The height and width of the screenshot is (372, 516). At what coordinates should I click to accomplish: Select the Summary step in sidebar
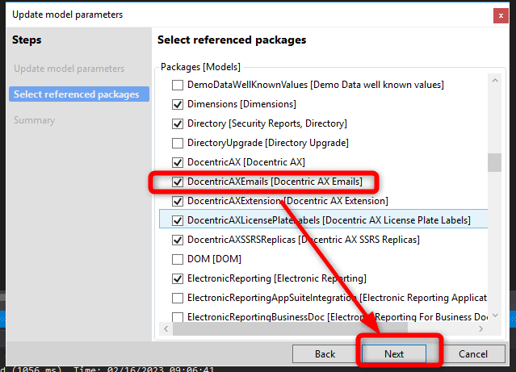pos(35,120)
